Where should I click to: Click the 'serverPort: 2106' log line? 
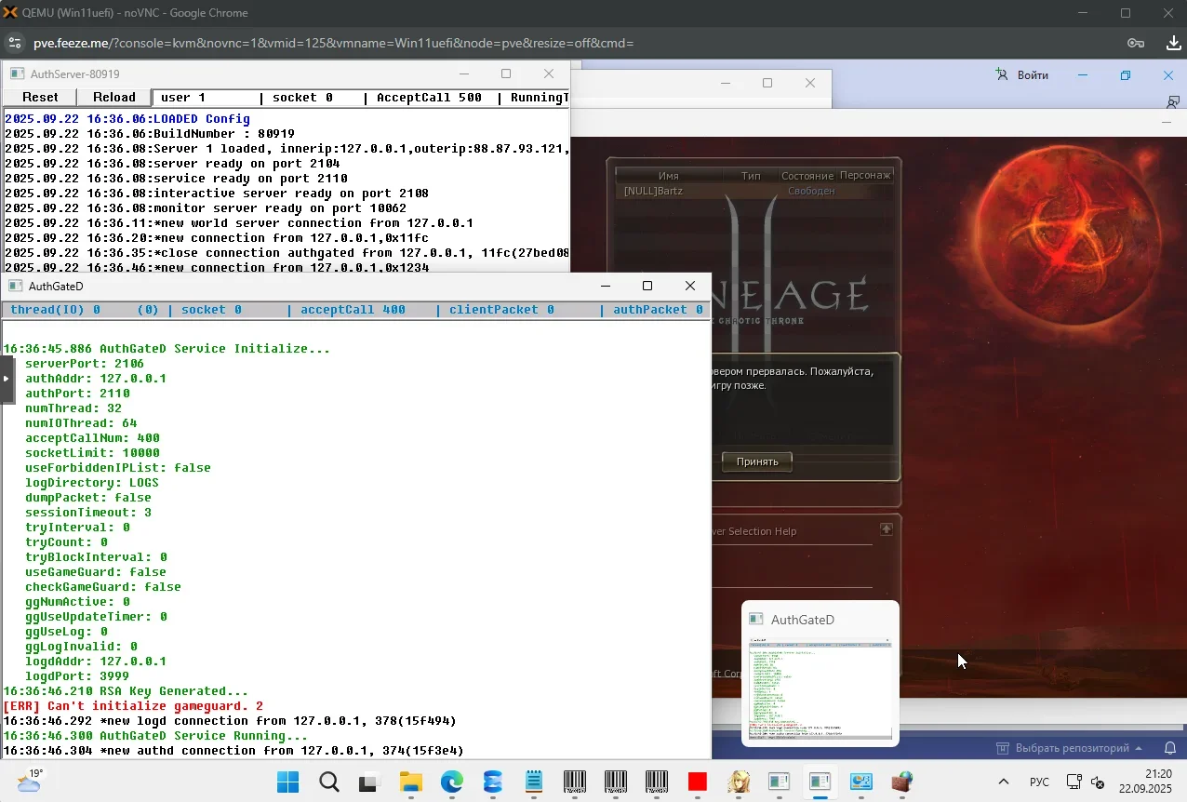pyautogui.click(x=85, y=364)
